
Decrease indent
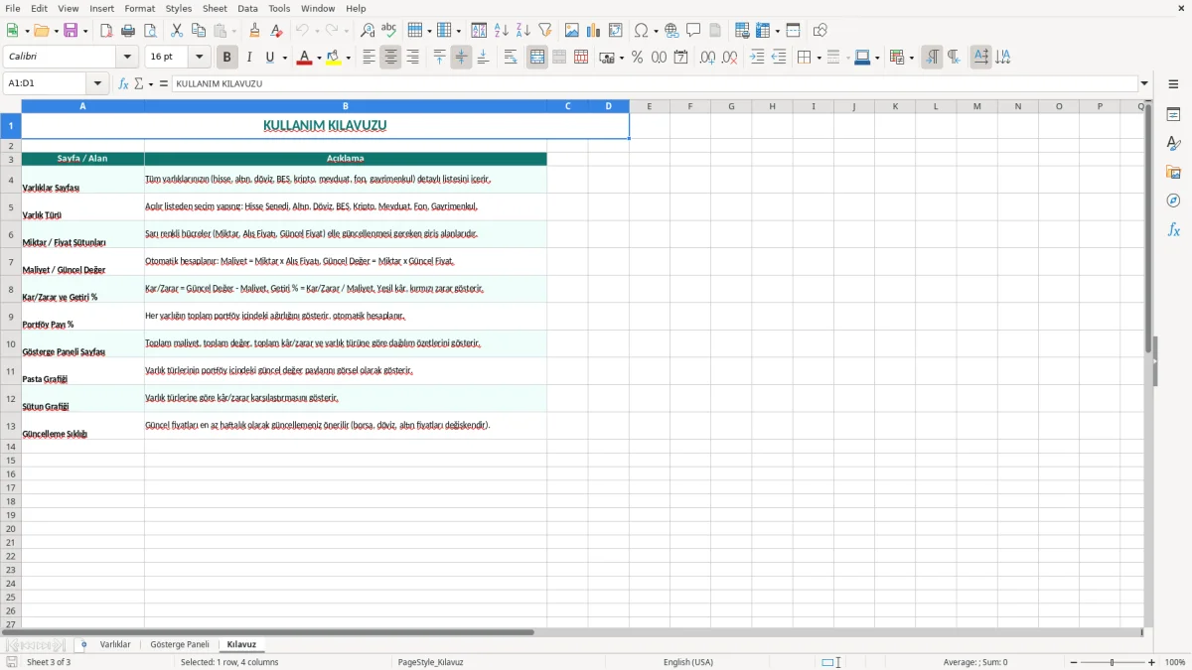pyautogui.click(x=779, y=58)
